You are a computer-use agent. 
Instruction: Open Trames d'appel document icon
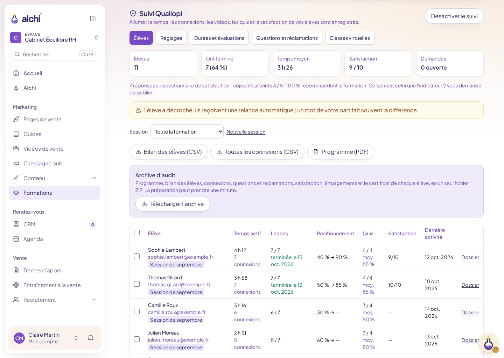pyautogui.click(x=16, y=270)
